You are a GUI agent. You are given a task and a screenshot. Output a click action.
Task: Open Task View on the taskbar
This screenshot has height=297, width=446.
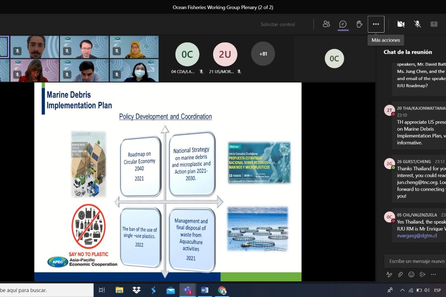[102, 290]
